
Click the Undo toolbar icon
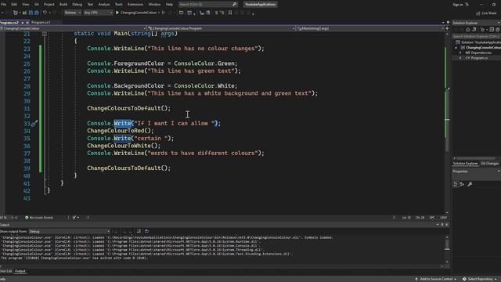point(45,13)
